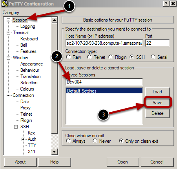Click the Host Name input field
The height and width of the screenshot is (169, 177).
(x=104, y=43)
